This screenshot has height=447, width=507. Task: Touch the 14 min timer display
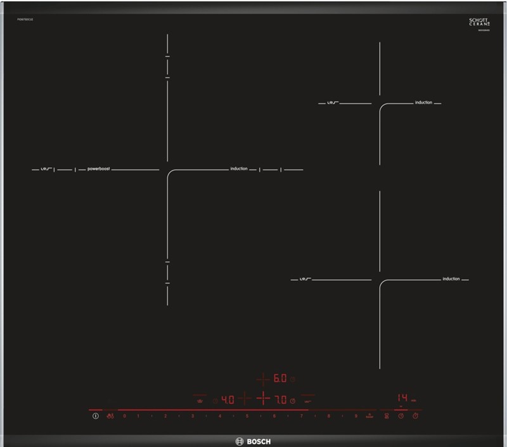(402, 398)
